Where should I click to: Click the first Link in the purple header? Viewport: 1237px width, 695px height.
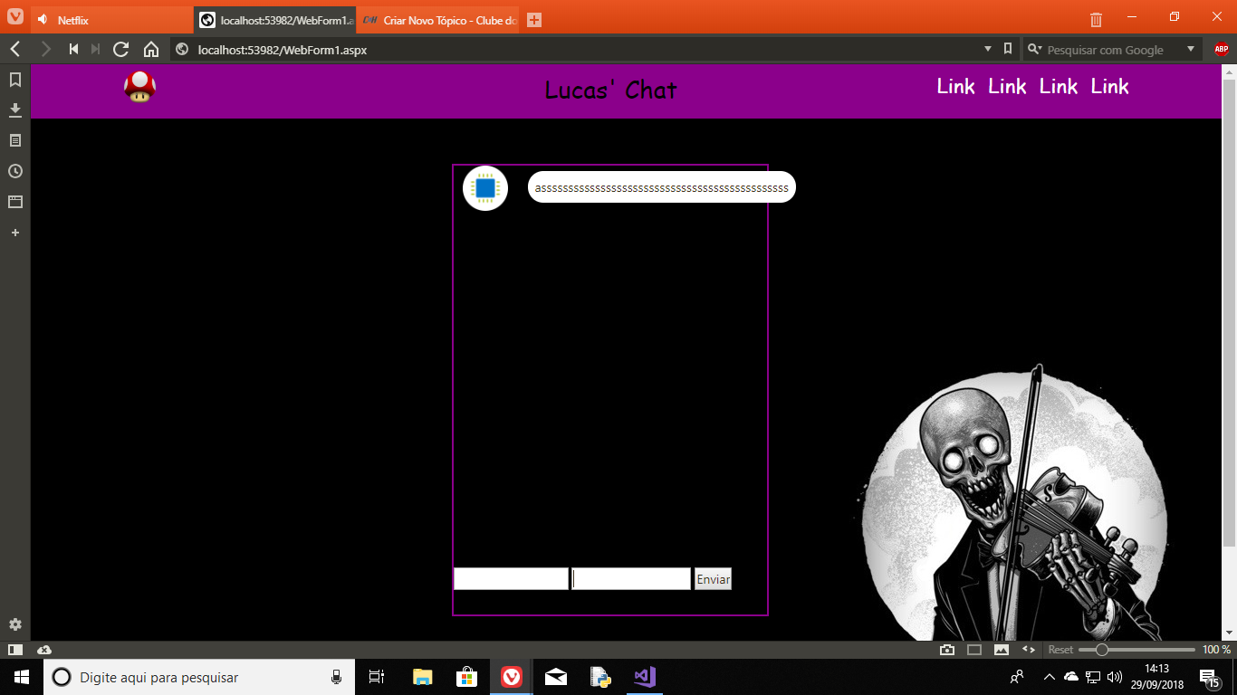pyautogui.click(x=955, y=87)
